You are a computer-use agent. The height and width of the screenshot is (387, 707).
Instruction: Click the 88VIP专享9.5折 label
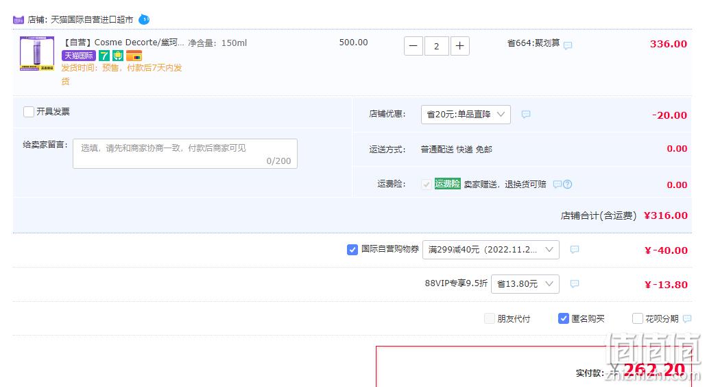pyautogui.click(x=456, y=283)
